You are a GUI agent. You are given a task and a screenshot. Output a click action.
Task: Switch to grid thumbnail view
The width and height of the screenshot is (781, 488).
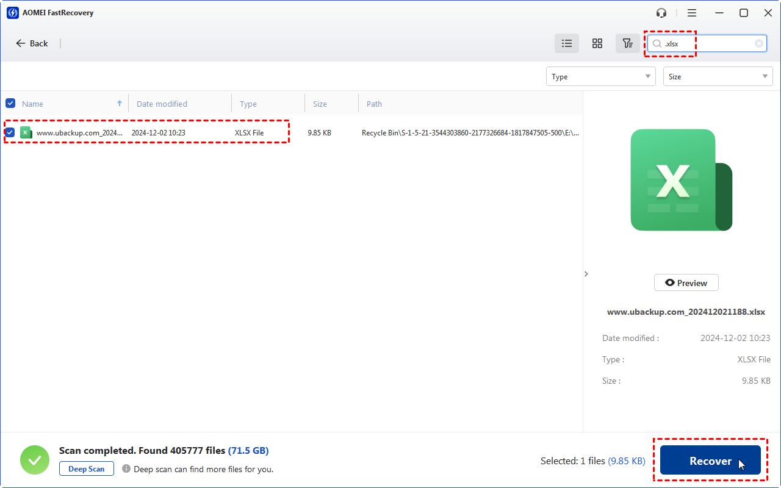click(x=597, y=43)
